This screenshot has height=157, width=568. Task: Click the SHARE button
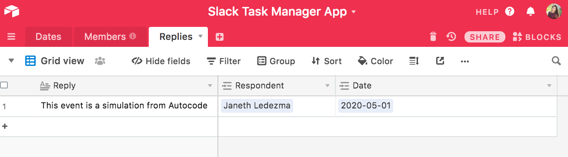coord(484,37)
